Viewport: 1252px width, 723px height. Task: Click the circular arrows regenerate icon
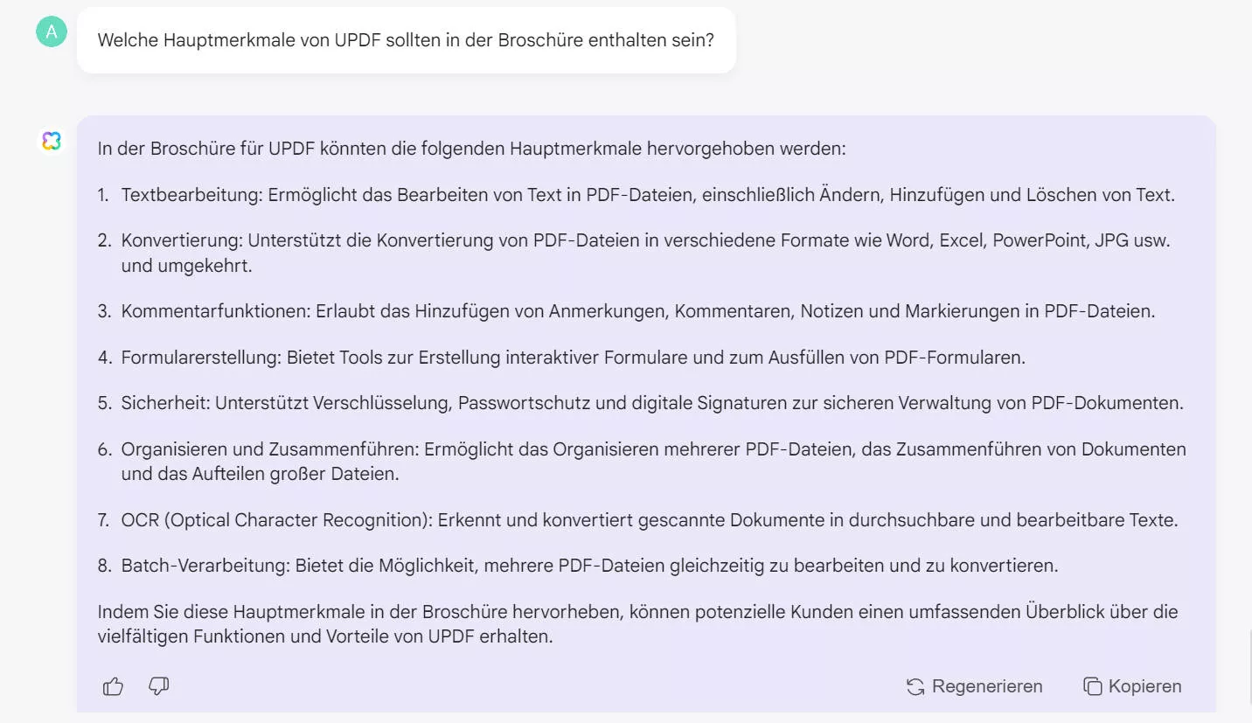pyautogui.click(x=915, y=686)
